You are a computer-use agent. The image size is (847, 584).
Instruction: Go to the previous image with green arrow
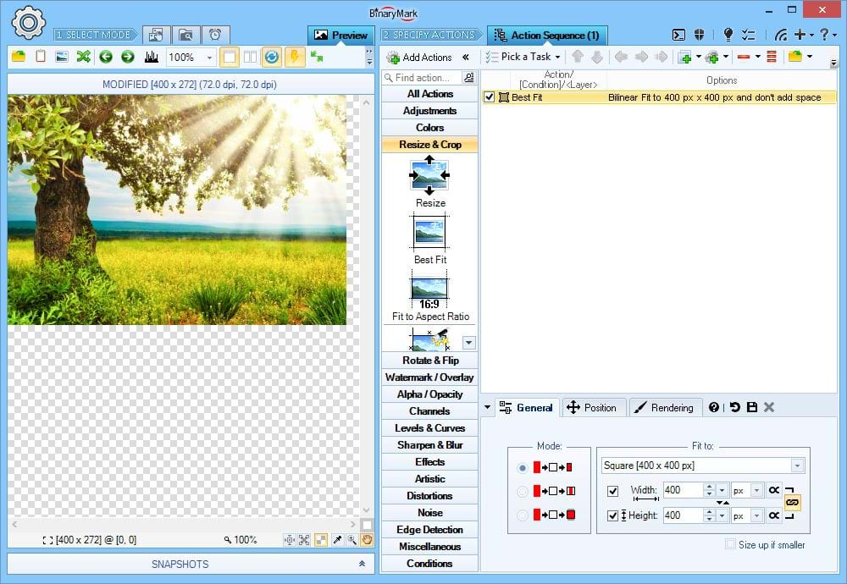pyautogui.click(x=106, y=57)
